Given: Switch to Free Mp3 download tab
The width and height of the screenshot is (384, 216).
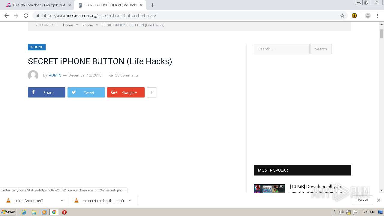Looking at the screenshot, I should tap(38, 5).
